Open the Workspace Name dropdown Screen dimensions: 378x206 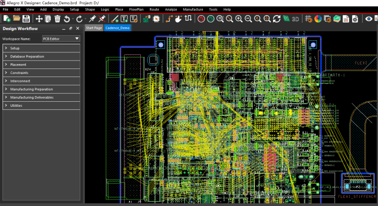(61, 38)
